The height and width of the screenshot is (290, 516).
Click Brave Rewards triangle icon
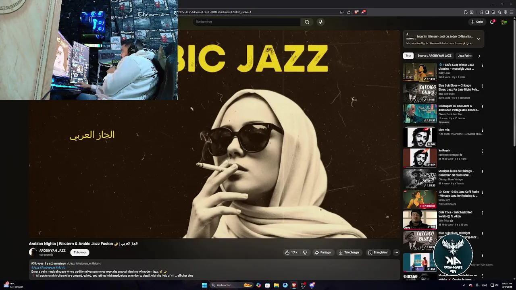point(363,12)
